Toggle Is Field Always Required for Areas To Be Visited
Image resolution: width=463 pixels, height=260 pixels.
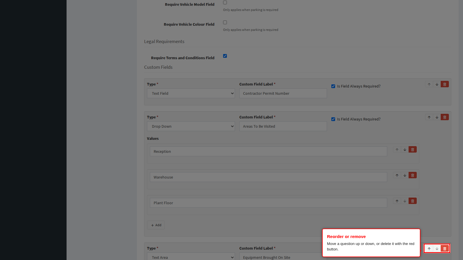[x=333, y=119]
